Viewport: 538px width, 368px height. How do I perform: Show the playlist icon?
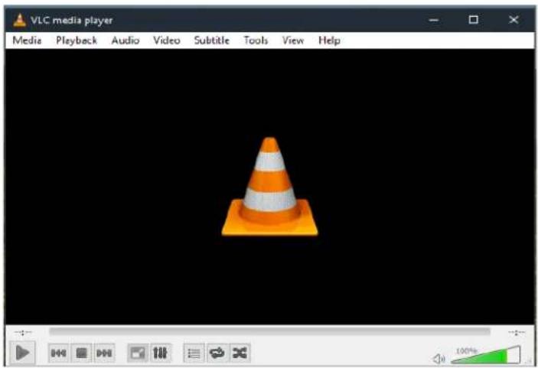coord(194,353)
